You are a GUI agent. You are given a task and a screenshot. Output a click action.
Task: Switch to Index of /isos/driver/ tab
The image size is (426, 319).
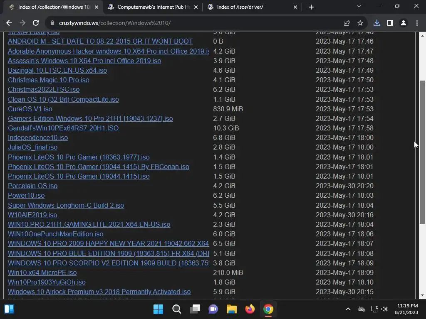tap(253, 7)
